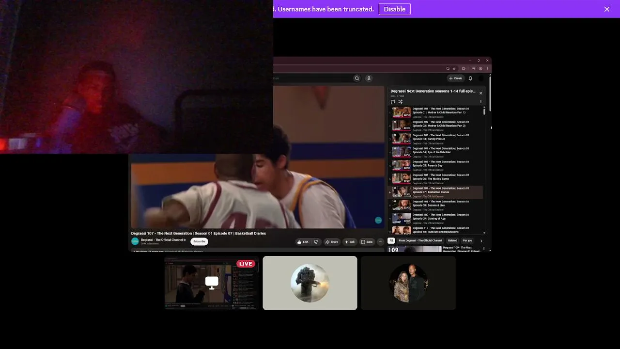Dismiss the purple notification banner
The height and width of the screenshot is (349, 620).
(x=607, y=9)
